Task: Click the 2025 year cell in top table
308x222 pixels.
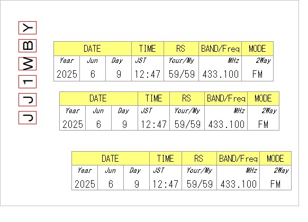Action: coord(67,68)
